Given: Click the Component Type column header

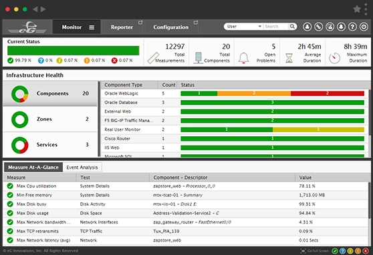Looking at the screenshot, I should click(x=123, y=85).
